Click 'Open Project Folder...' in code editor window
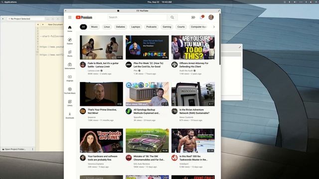Image resolution: width=319 pixels, height=179 pixels. (x=14, y=149)
